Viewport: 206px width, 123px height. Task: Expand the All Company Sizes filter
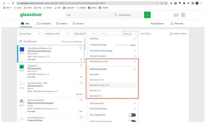[x=113, y=109]
